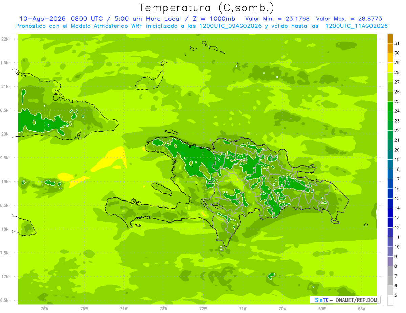Select the '20N' latitude axis label
406x313 pixels.
[5, 134]
